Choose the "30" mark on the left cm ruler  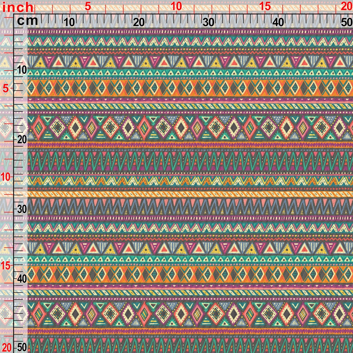coord(22,209)
